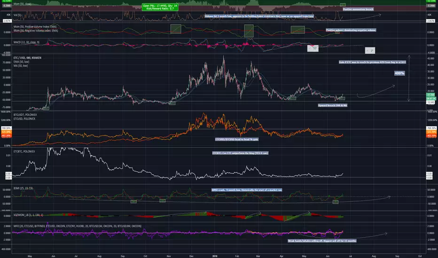Click the Apr label on time axis
The height and width of the screenshot is (258, 438).
pyautogui.click(x=282, y=256)
